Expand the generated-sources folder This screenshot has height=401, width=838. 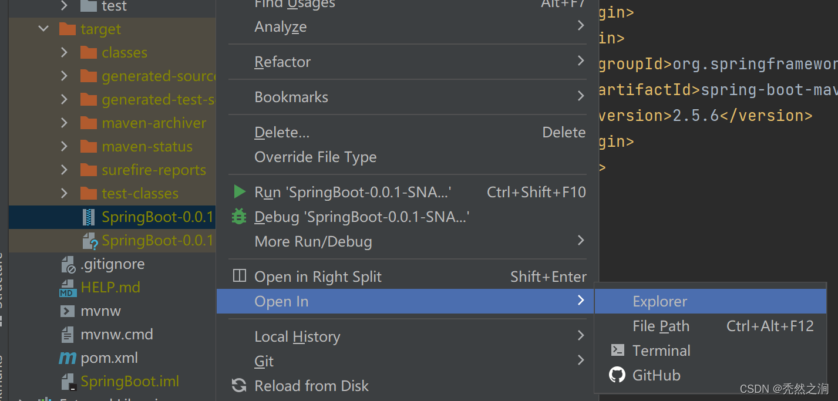point(64,76)
